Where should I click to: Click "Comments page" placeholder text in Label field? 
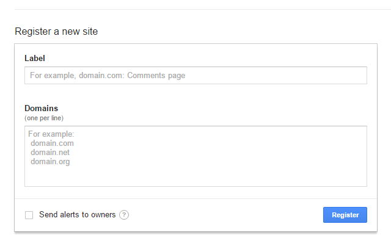pyautogui.click(x=156, y=76)
